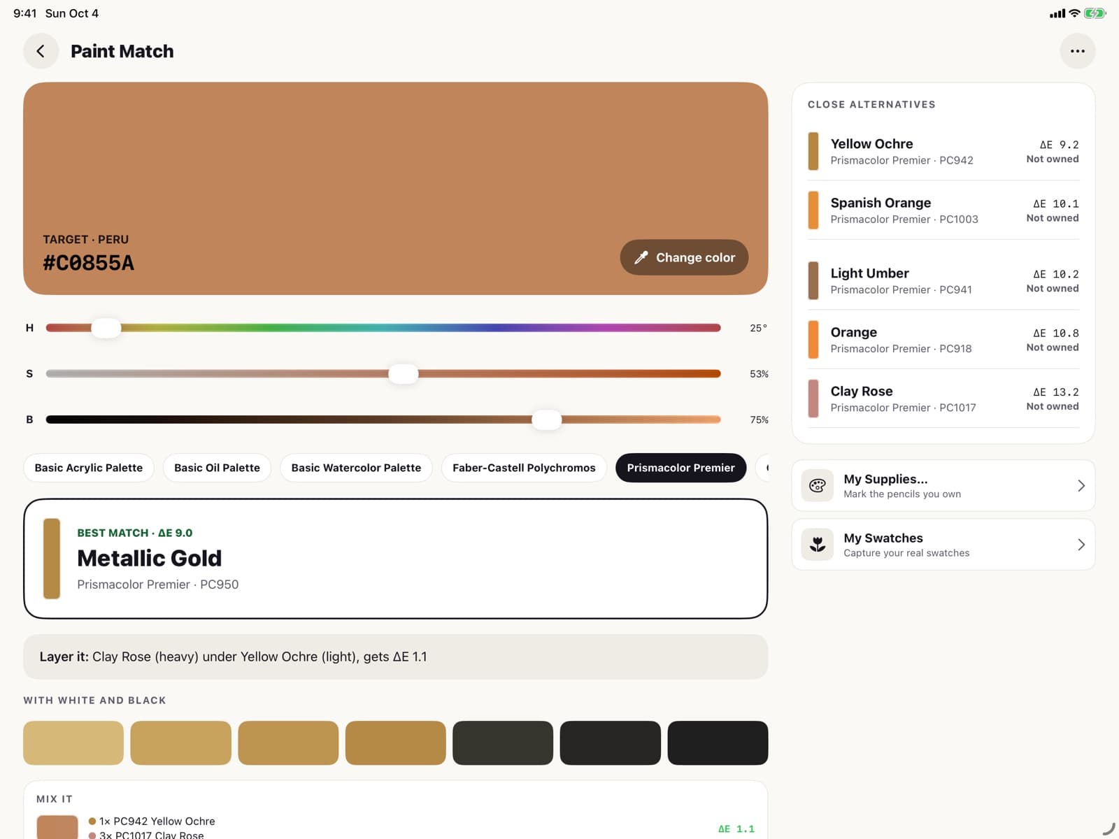Pick the third tint swatch
The image size is (1119, 839).
[x=288, y=743]
